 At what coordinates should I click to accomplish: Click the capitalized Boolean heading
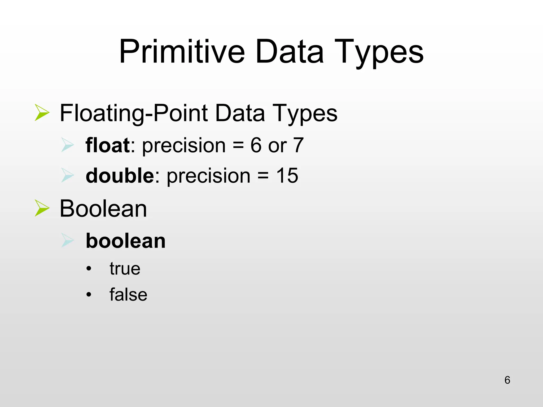(x=103, y=209)
